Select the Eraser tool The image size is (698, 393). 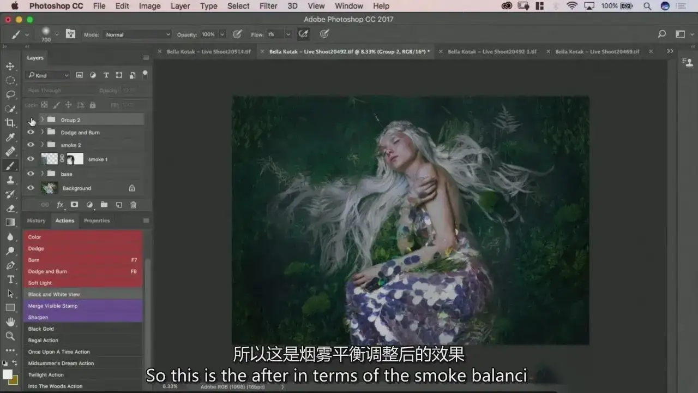pyautogui.click(x=10, y=208)
